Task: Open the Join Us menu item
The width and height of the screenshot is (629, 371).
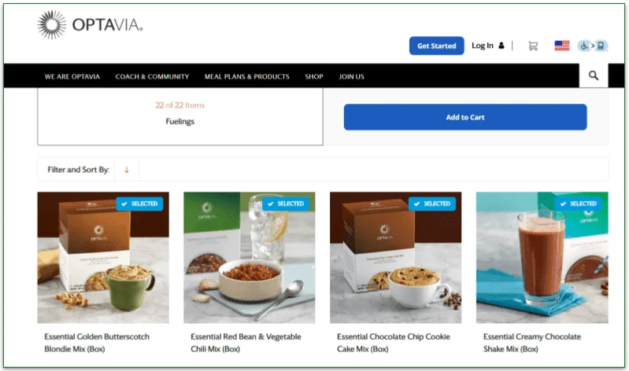Action: point(351,76)
